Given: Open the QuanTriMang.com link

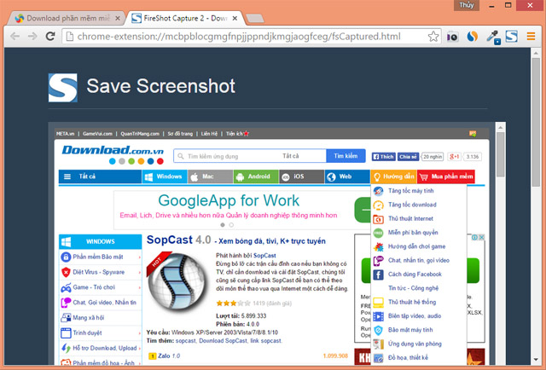Looking at the screenshot, I should (140, 134).
